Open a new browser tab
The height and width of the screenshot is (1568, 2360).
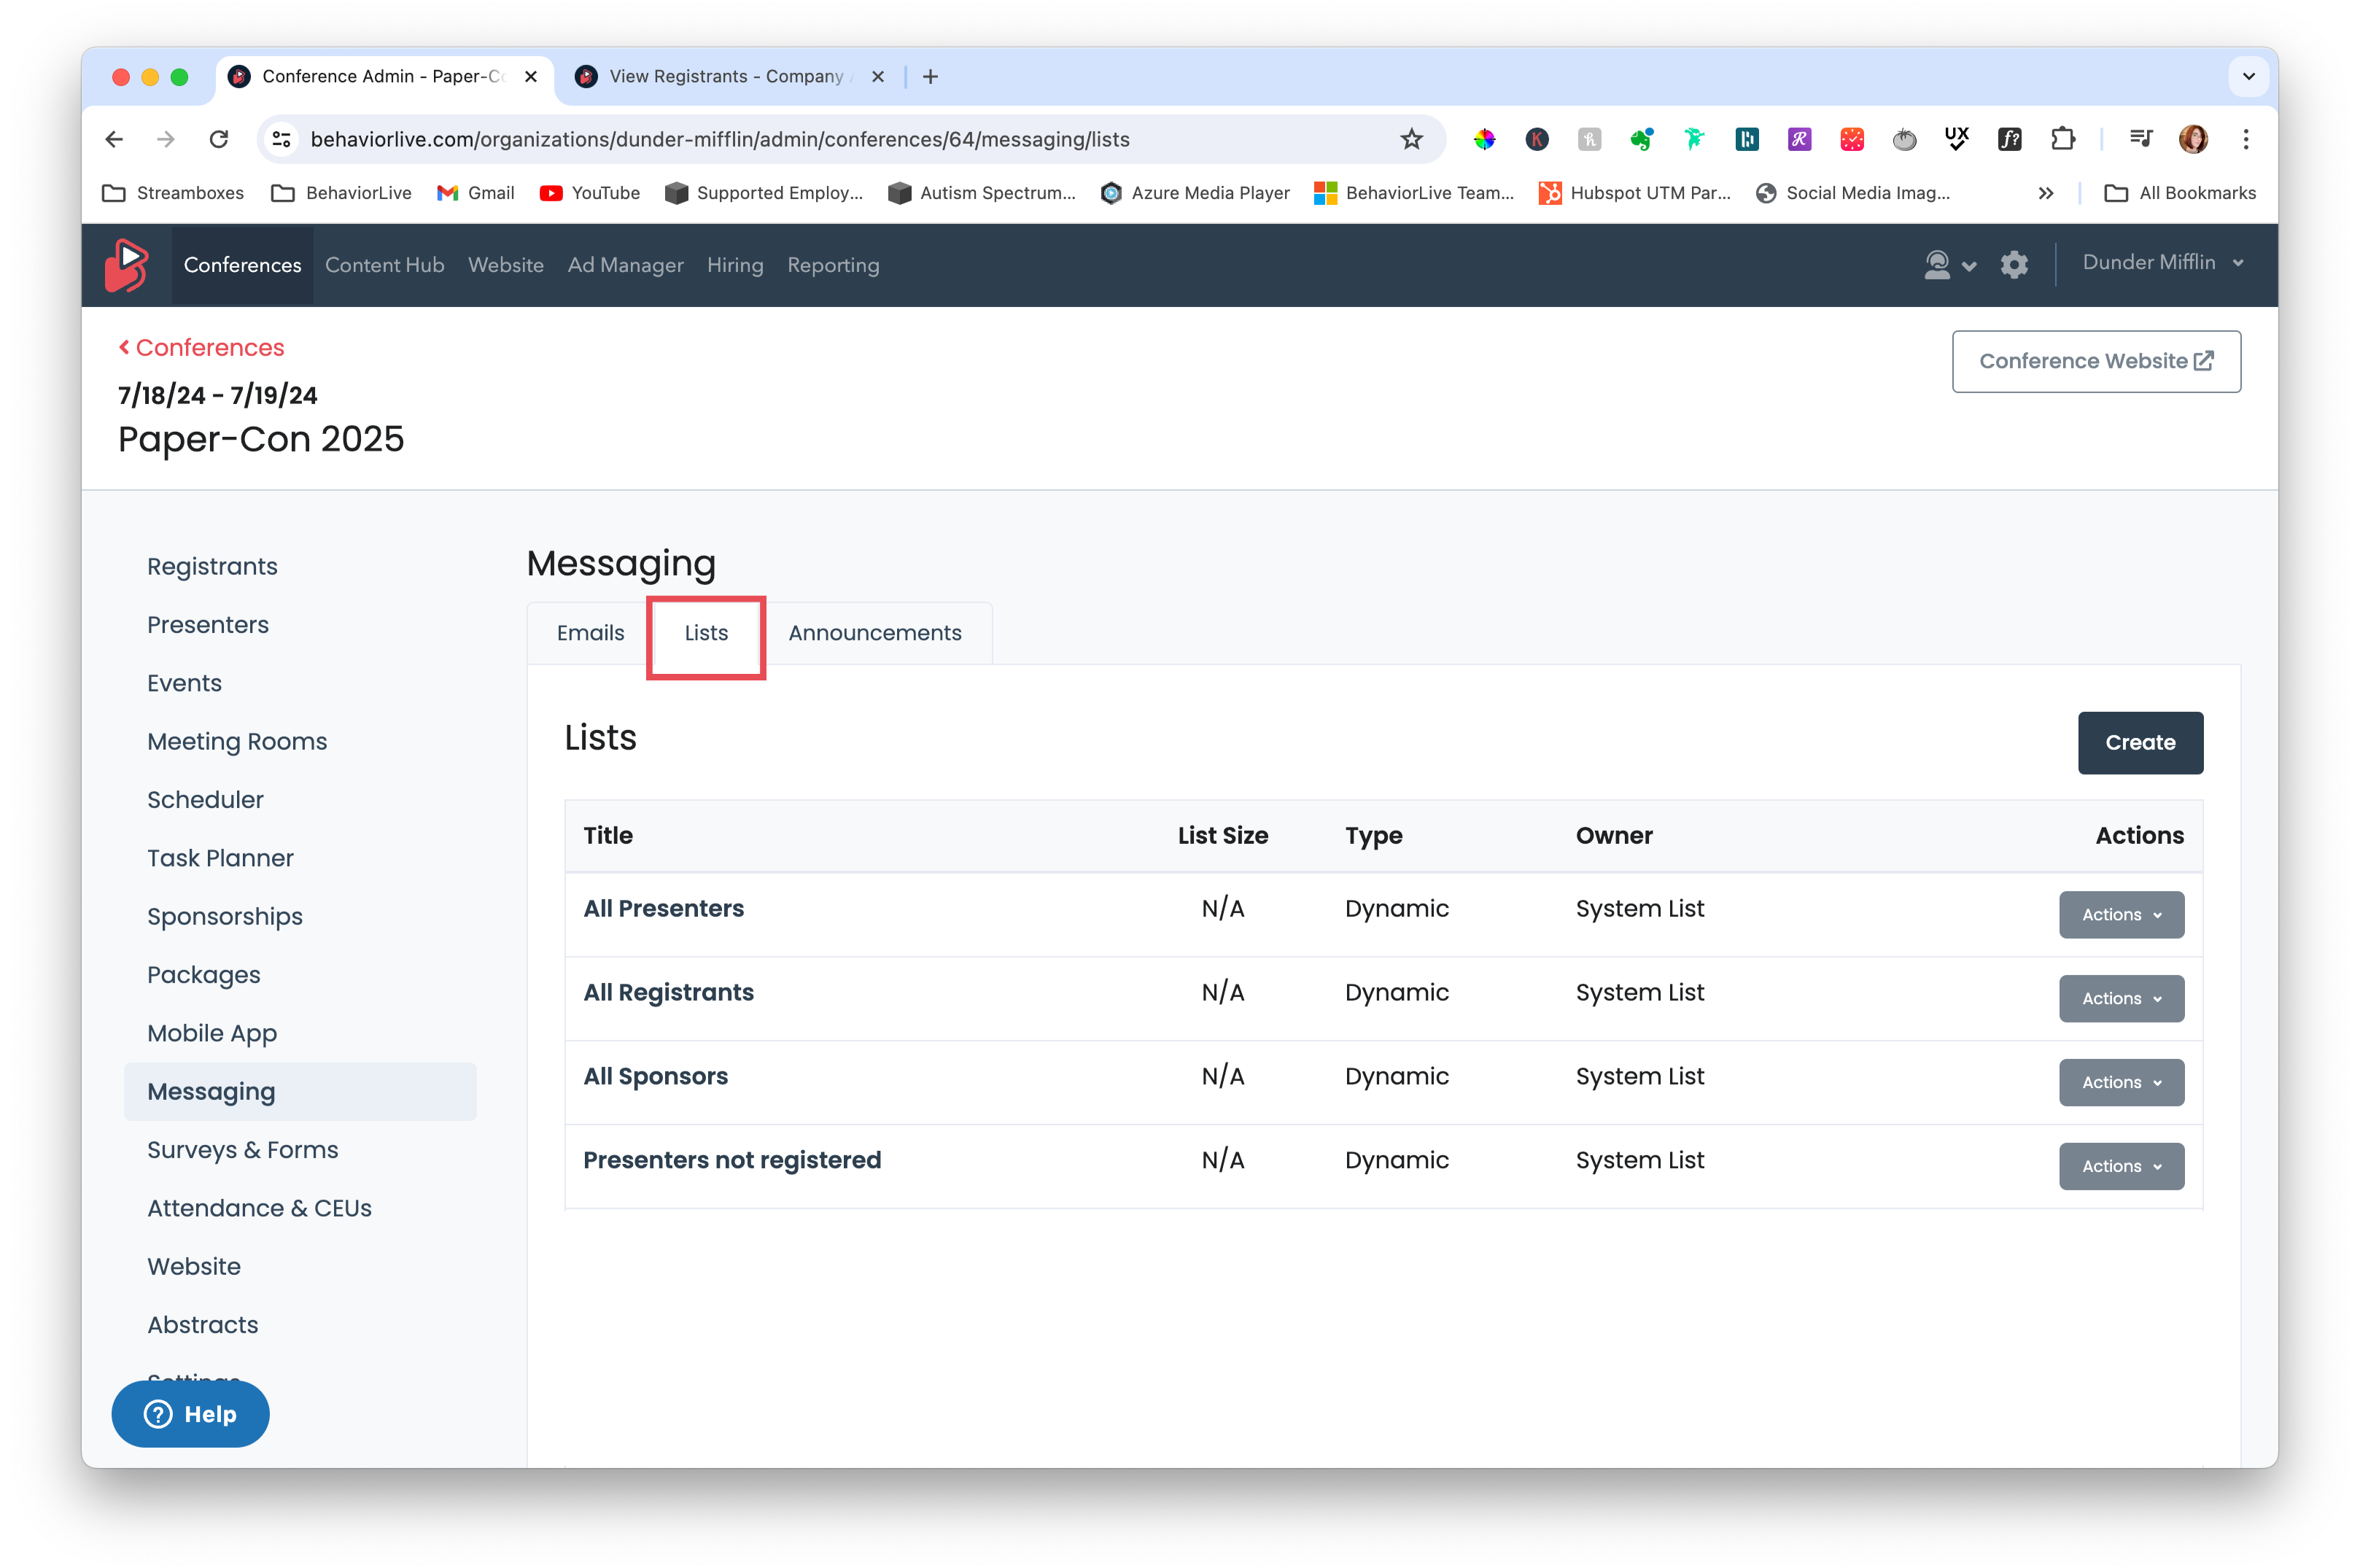930,76
